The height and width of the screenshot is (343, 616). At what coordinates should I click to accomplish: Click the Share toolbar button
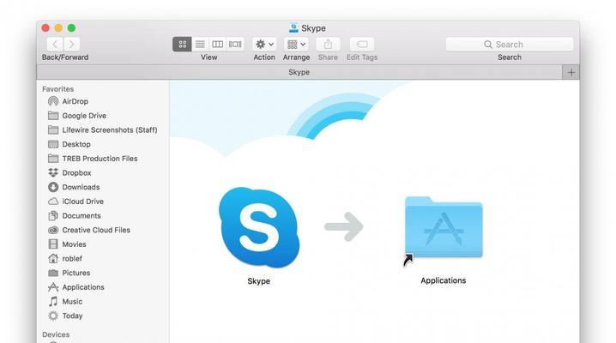coord(328,45)
